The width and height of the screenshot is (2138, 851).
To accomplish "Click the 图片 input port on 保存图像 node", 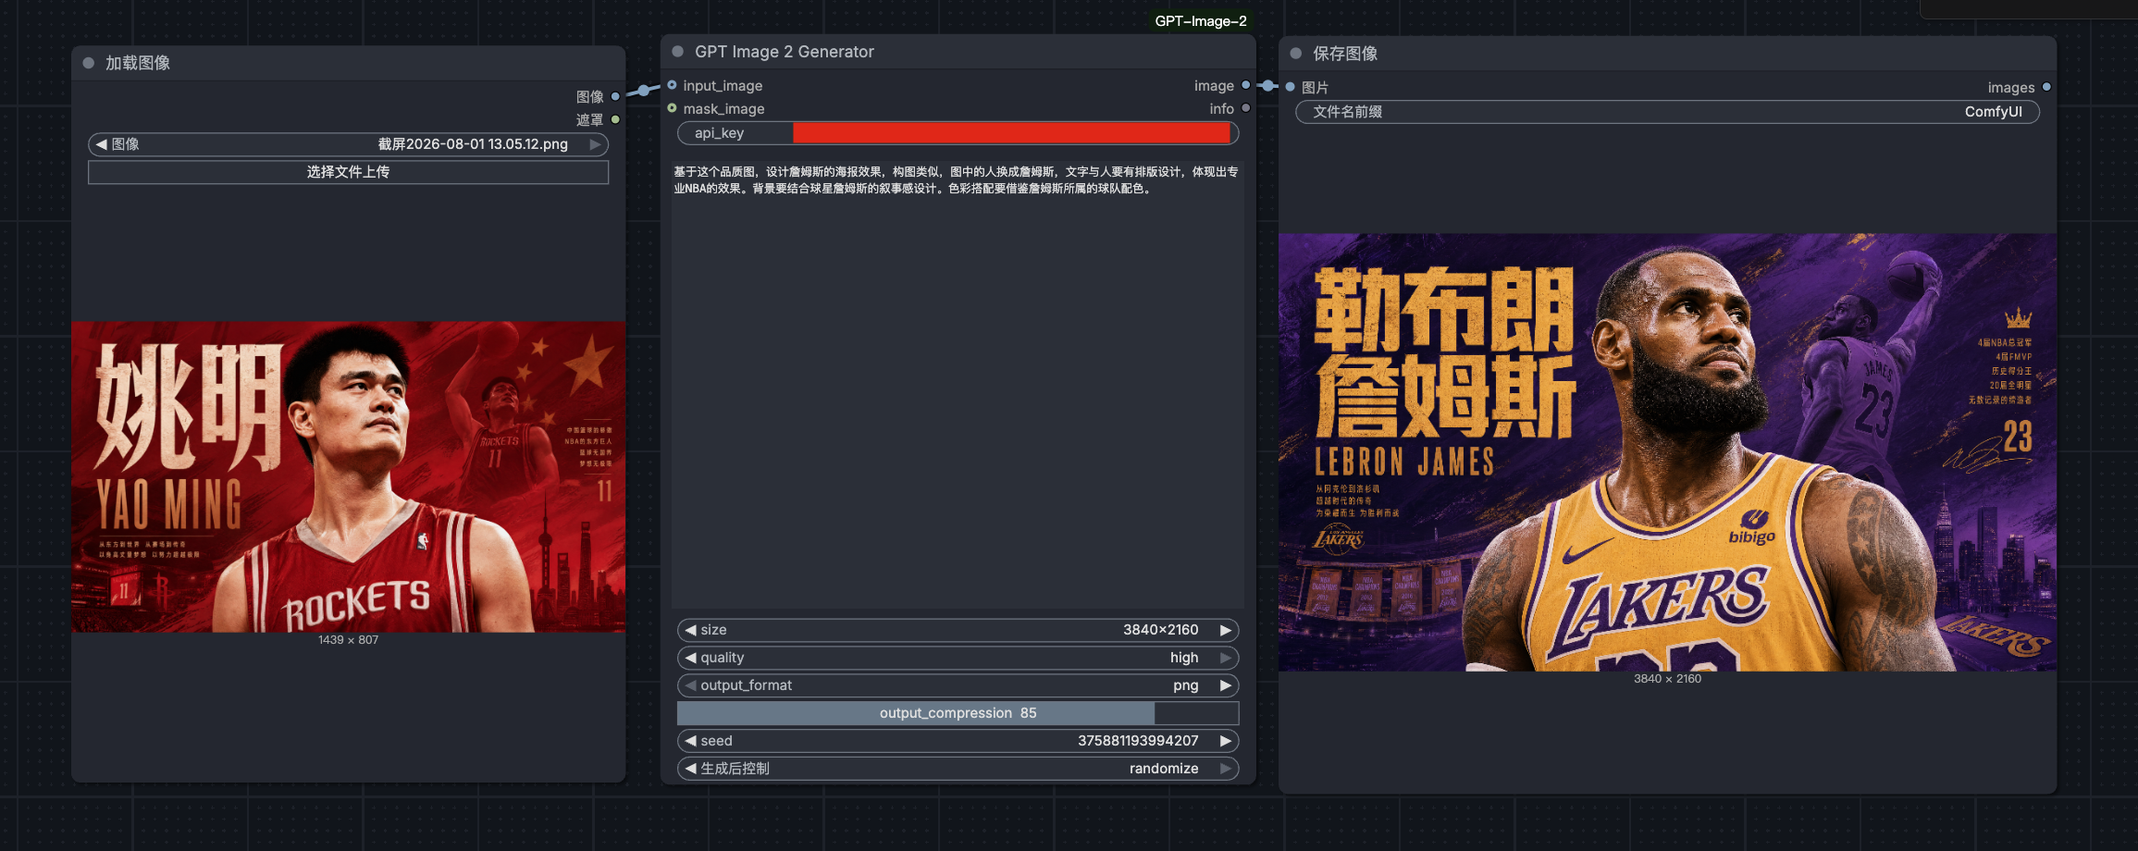I will tap(1291, 87).
